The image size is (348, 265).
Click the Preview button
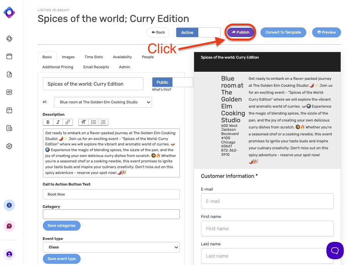tap(326, 32)
